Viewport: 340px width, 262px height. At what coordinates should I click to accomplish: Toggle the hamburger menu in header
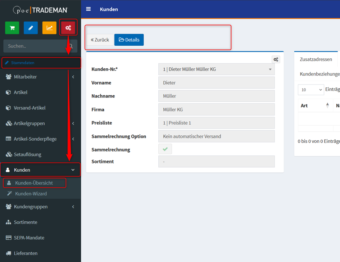click(89, 9)
